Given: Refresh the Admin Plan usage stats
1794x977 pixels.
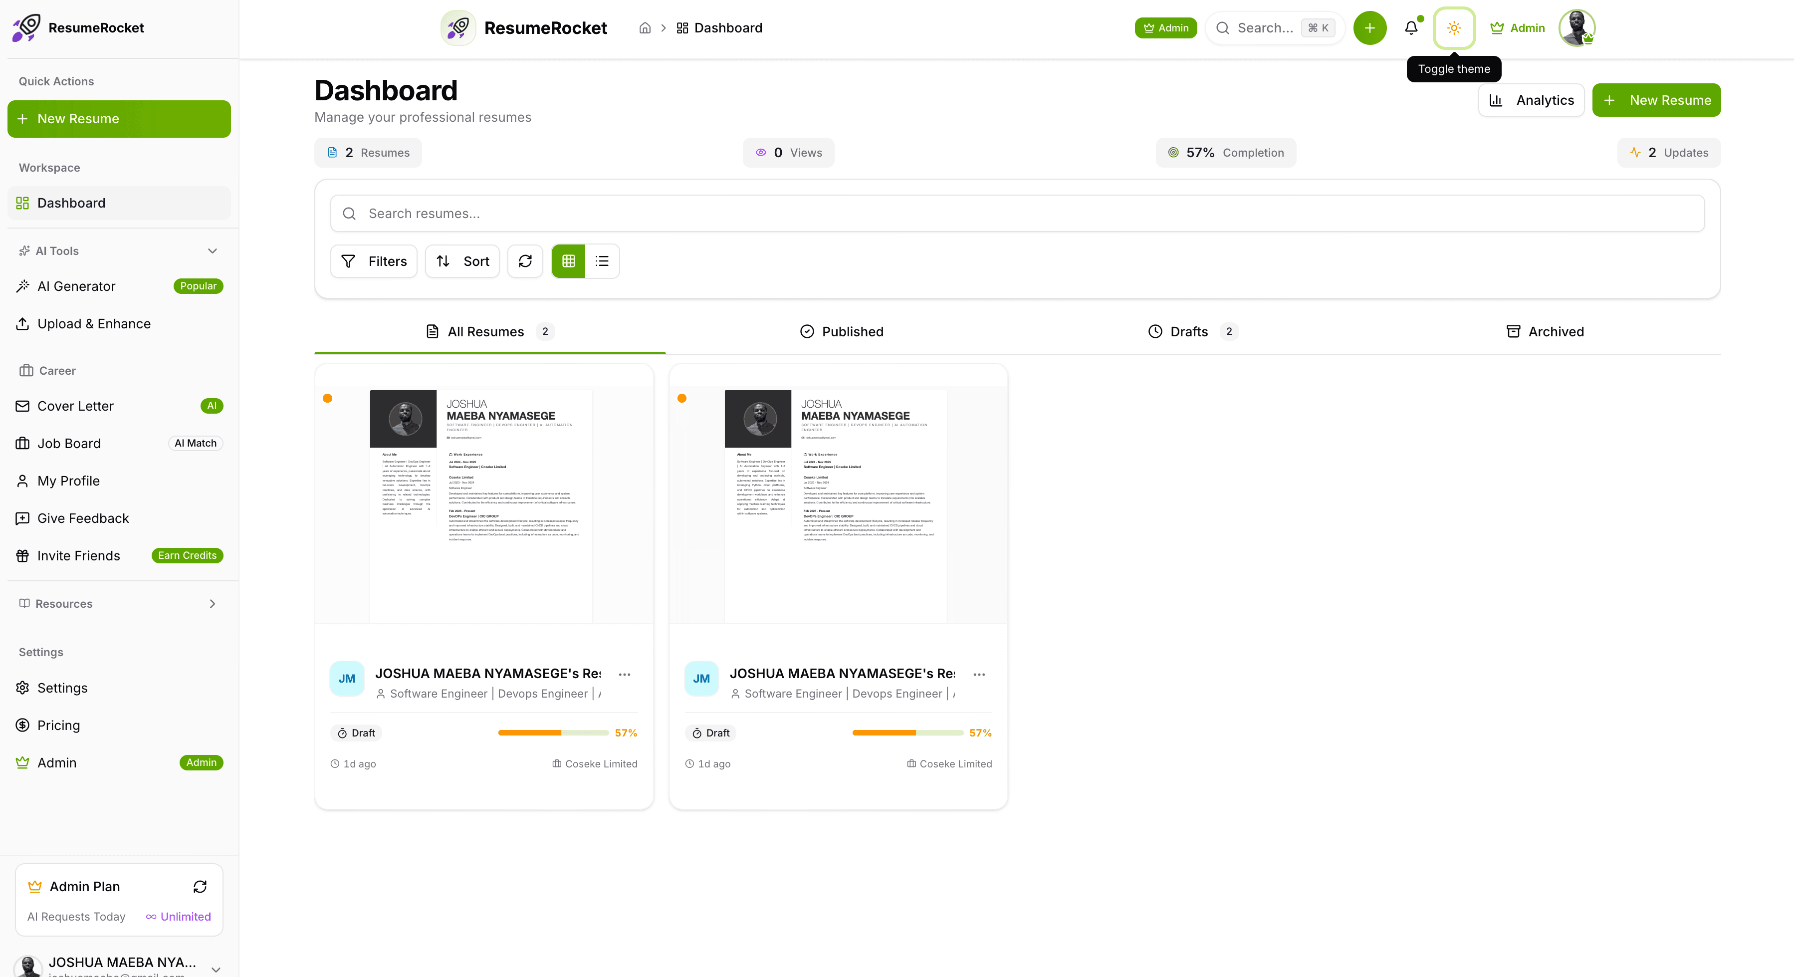Looking at the screenshot, I should coord(201,887).
